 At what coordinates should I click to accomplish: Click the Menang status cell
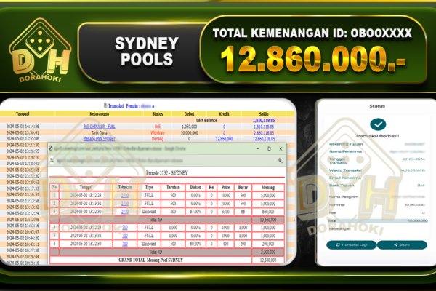158,139
